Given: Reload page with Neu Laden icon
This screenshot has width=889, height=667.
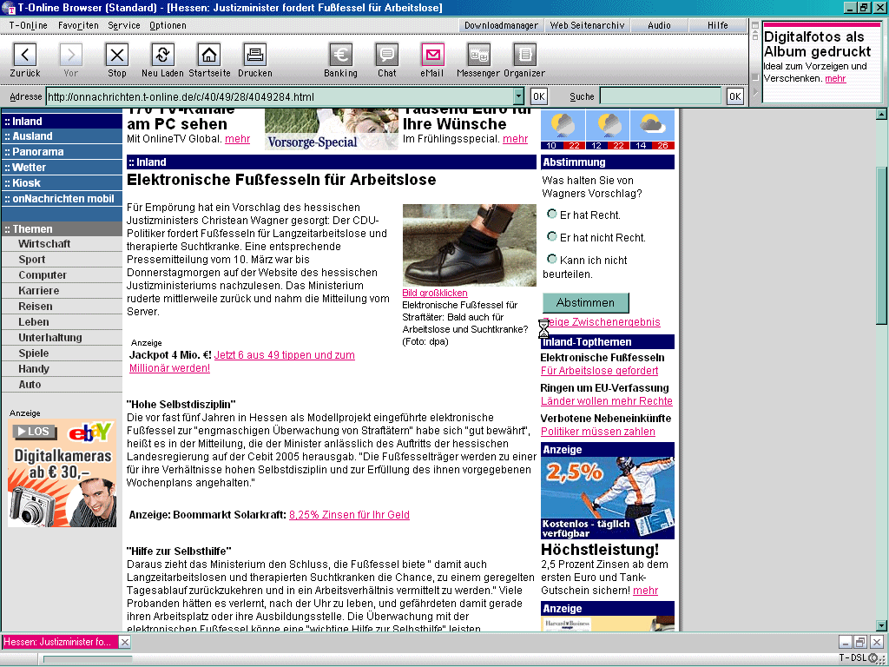Looking at the screenshot, I should pyautogui.click(x=162, y=56).
